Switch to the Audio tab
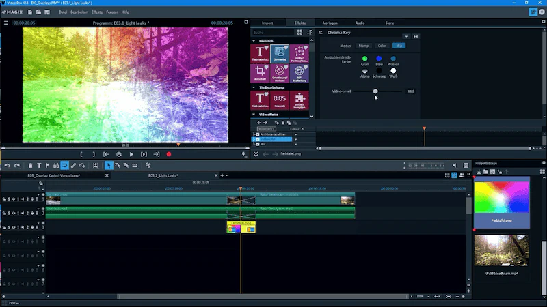This screenshot has height=307, width=547. 360,23
